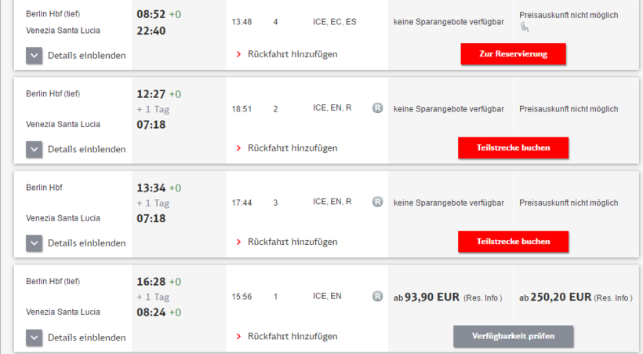
Task: Click the R reservation icon for 13:34 connection
Action: 378,202
